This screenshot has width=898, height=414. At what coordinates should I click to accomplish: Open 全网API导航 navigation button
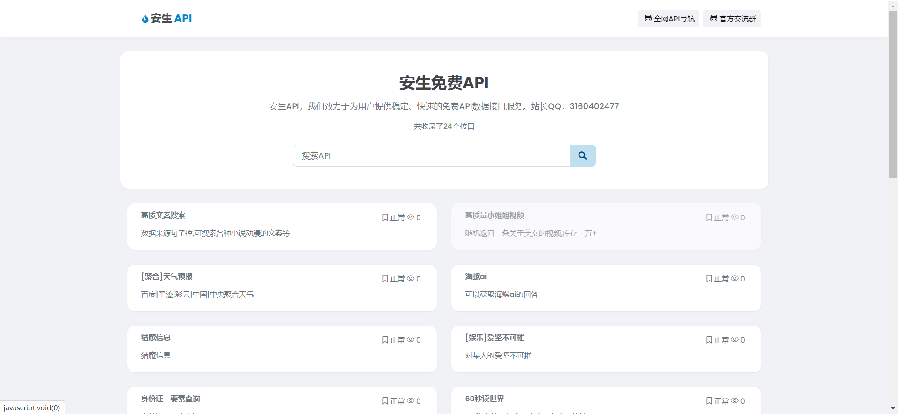(x=668, y=19)
